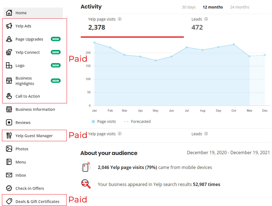Click the Yelp Ads megaphone icon

[x=9, y=26]
